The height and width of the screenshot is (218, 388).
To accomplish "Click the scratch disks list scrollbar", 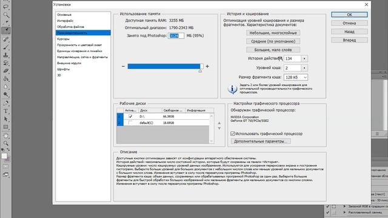I will 212,128.
